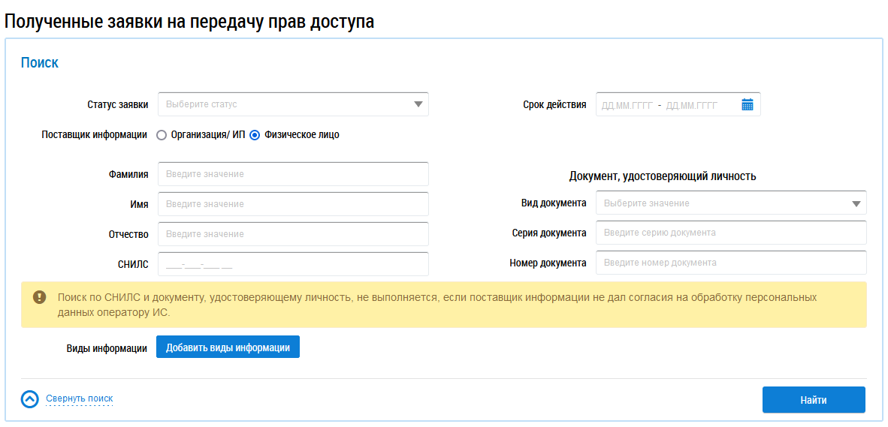Image resolution: width=888 pixels, height=427 pixels.
Task: Click into the Имя text field
Action: (293, 204)
